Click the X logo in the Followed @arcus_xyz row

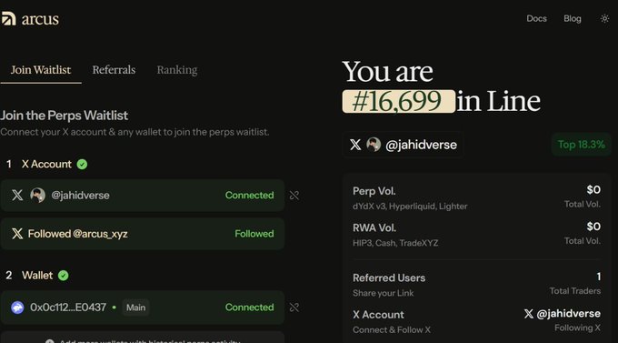(17, 234)
